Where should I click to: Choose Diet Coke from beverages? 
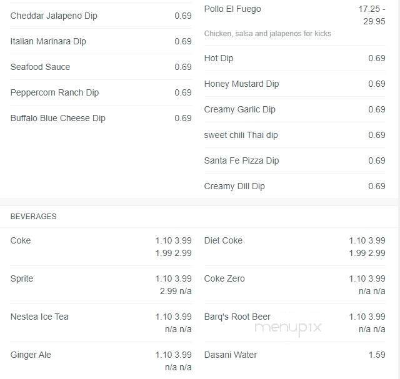[223, 240]
